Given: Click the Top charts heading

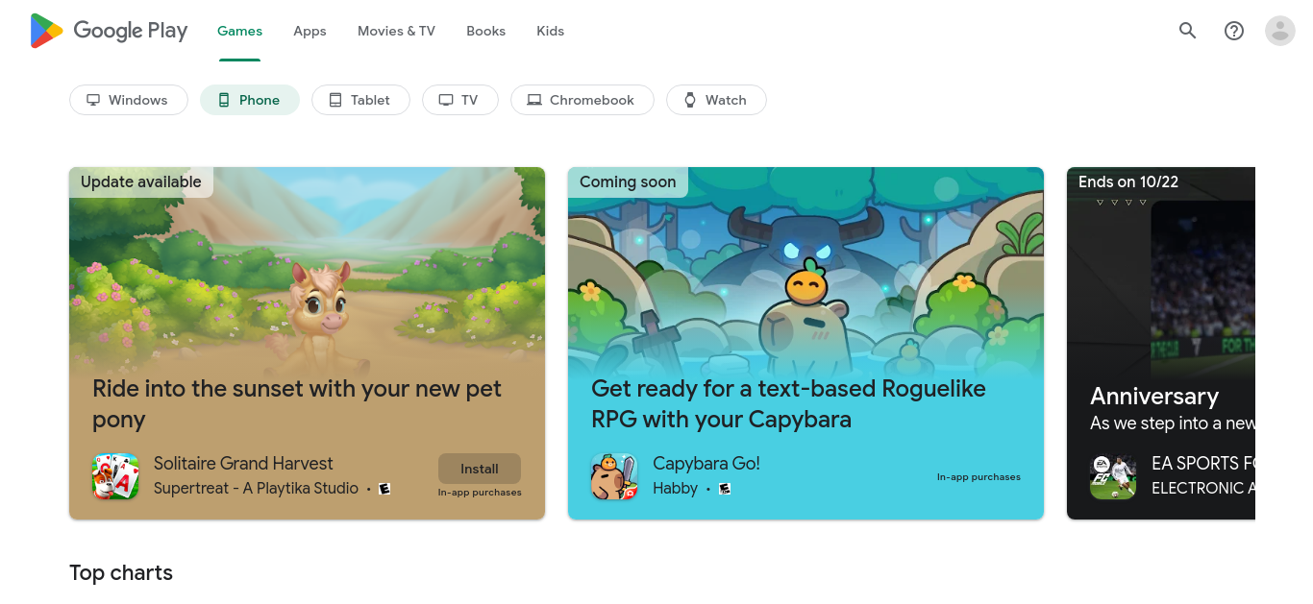Looking at the screenshot, I should [x=121, y=573].
